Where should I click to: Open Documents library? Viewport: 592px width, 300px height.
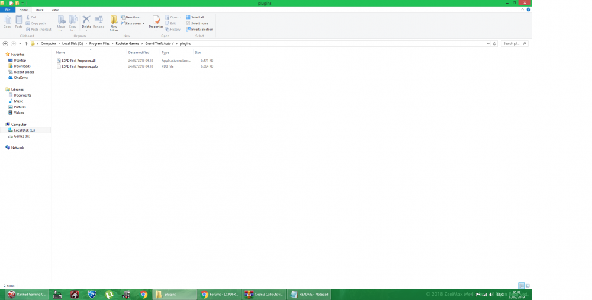click(22, 95)
